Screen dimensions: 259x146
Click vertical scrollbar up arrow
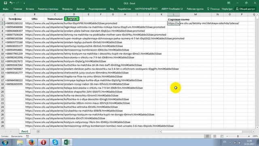[x=257, y=15]
